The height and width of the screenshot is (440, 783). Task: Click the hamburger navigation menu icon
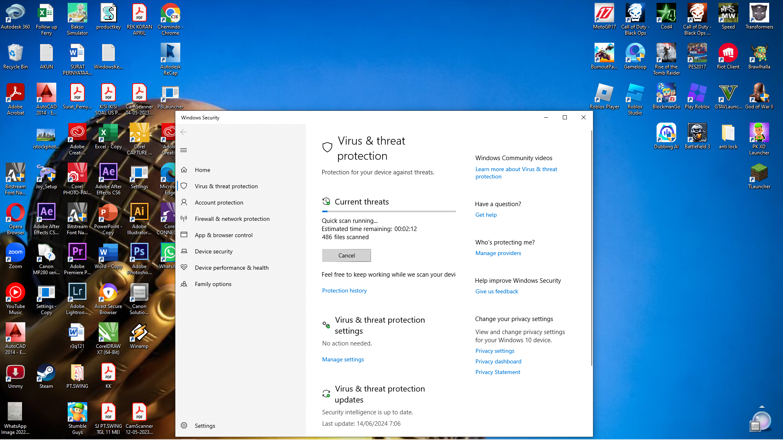(x=184, y=150)
